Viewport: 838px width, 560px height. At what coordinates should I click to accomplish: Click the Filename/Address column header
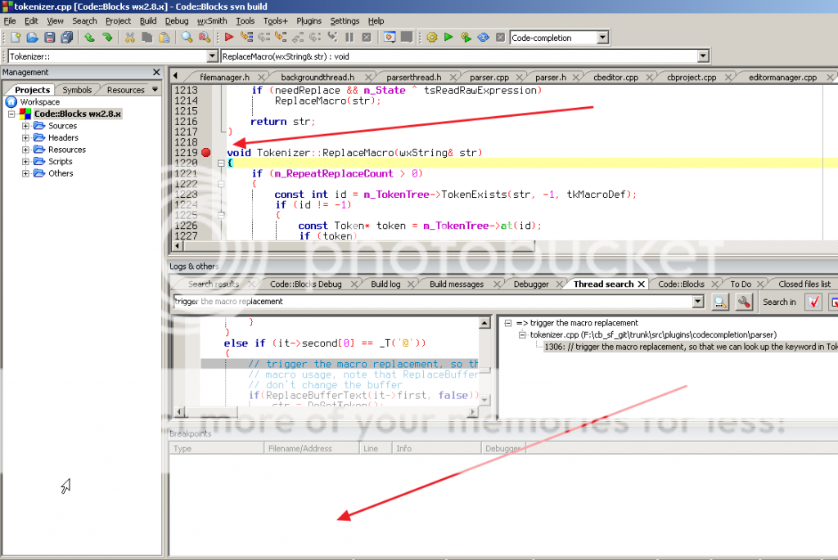pyautogui.click(x=312, y=449)
